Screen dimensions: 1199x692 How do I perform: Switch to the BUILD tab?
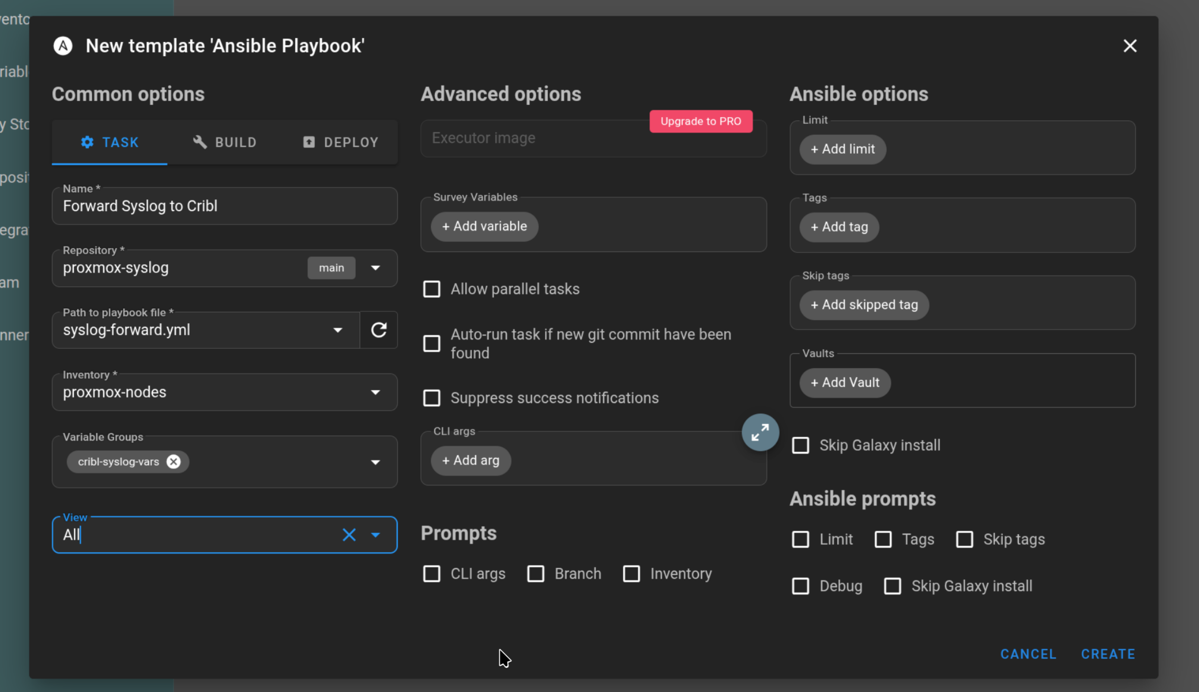pyautogui.click(x=224, y=142)
